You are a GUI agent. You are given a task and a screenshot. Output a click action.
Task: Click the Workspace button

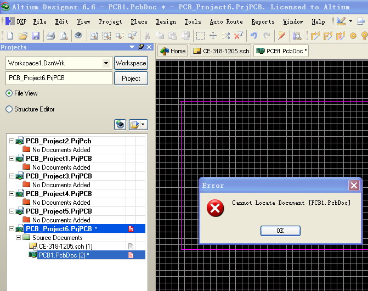[x=131, y=63]
